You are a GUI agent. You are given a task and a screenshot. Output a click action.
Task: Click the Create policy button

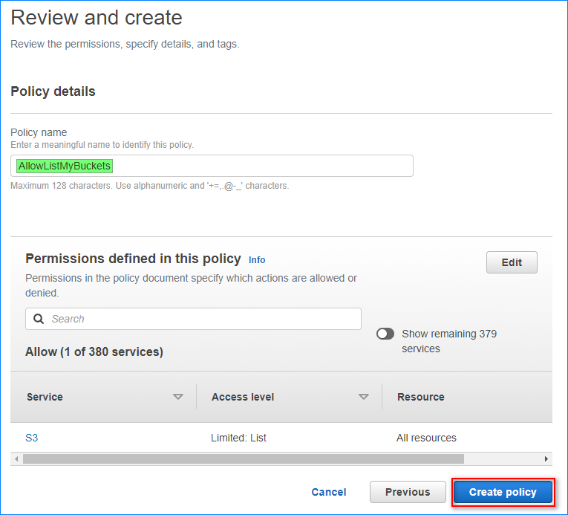click(503, 493)
